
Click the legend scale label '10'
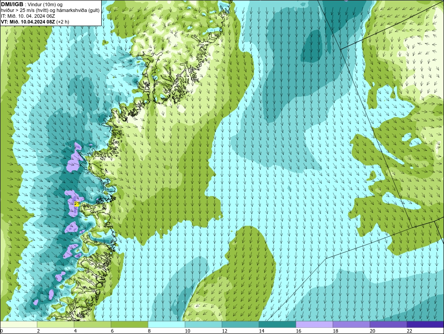tap(187, 331)
